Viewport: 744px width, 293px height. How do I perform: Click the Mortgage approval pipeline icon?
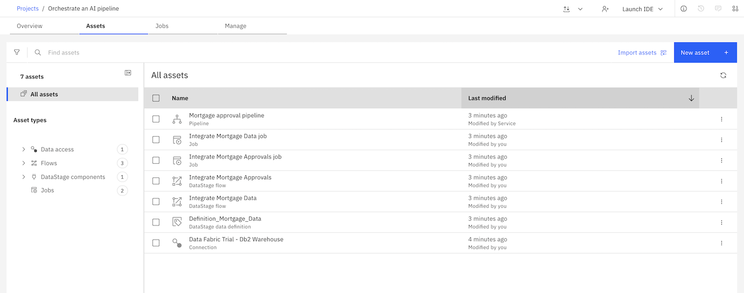177,119
